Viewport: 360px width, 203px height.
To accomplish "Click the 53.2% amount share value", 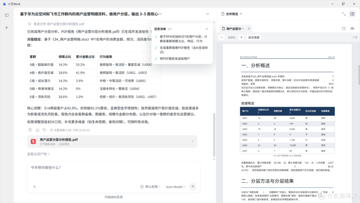I will tap(80, 64).
